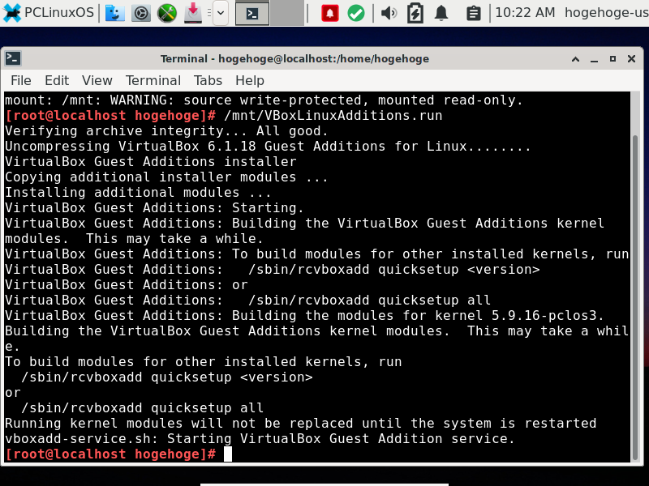Open the red notification alert tray icon

(330, 13)
